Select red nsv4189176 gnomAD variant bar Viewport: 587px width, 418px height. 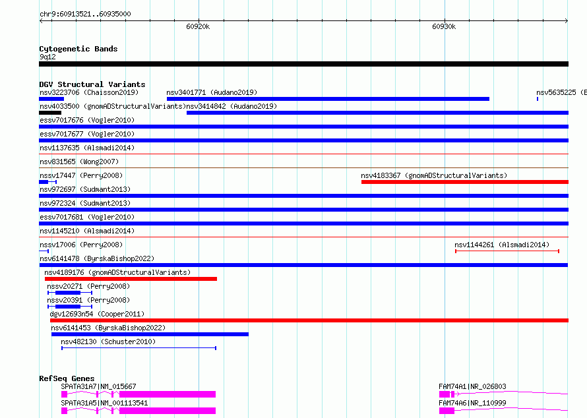point(131,279)
